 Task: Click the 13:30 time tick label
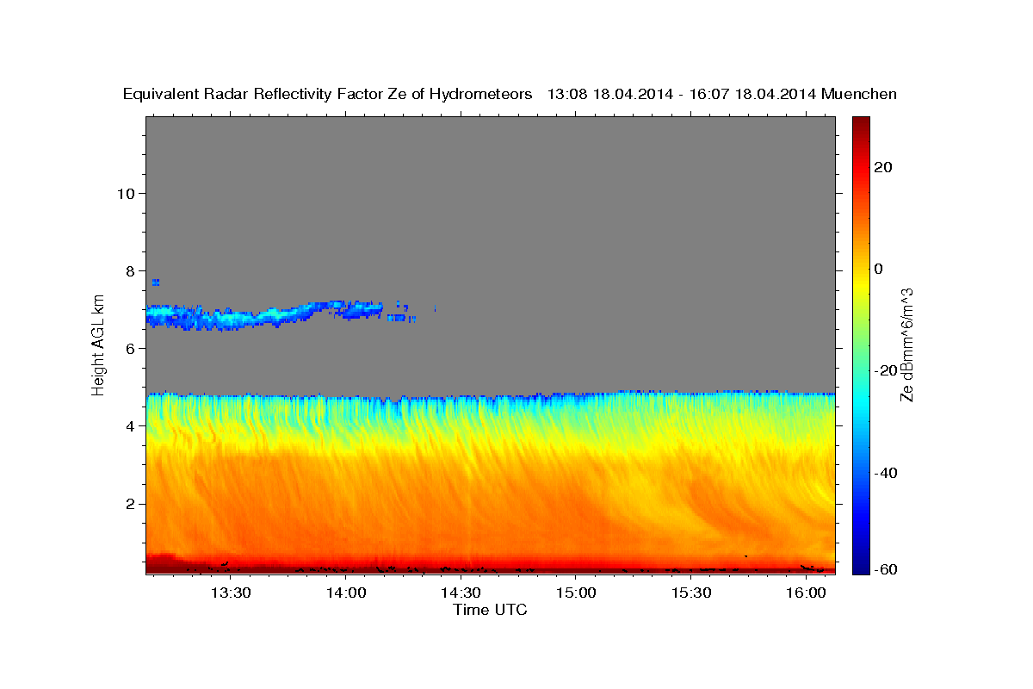tap(231, 593)
